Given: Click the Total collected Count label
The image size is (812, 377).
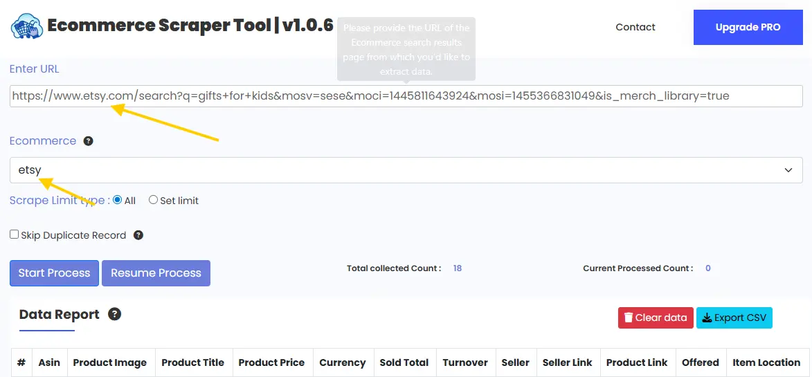Looking at the screenshot, I should [394, 268].
